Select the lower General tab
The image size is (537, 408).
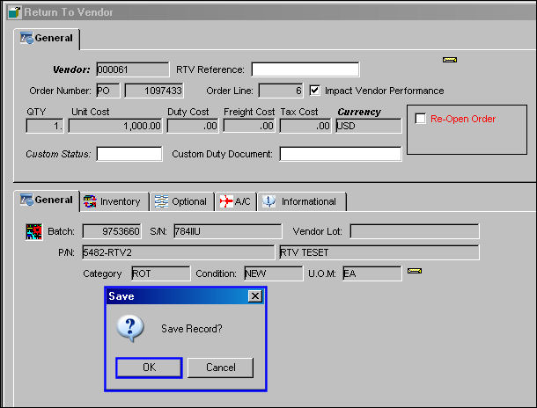point(47,200)
